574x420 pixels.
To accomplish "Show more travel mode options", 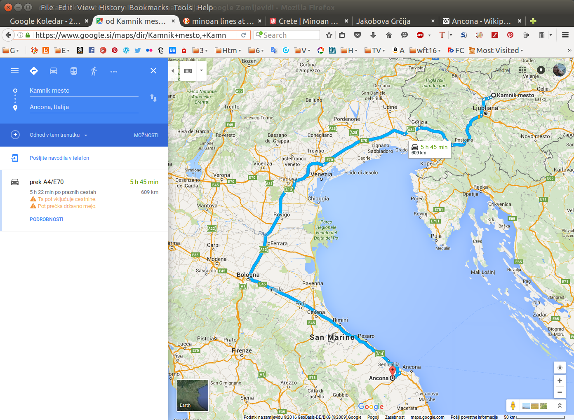I will [x=114, y=71].
